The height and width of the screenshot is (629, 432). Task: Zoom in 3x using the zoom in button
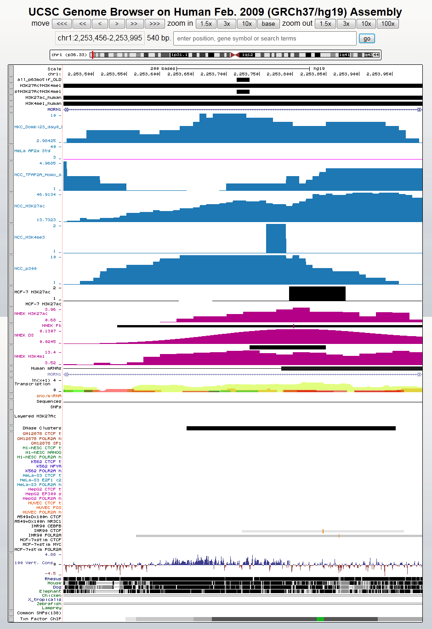tap(227, 24)
